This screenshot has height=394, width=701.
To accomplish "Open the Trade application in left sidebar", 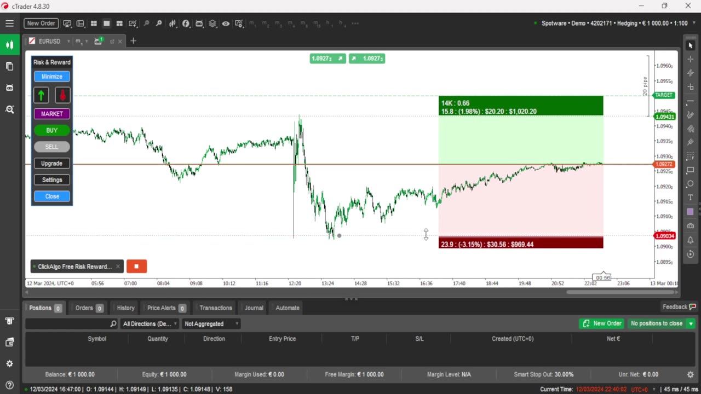I will [9, 45].
